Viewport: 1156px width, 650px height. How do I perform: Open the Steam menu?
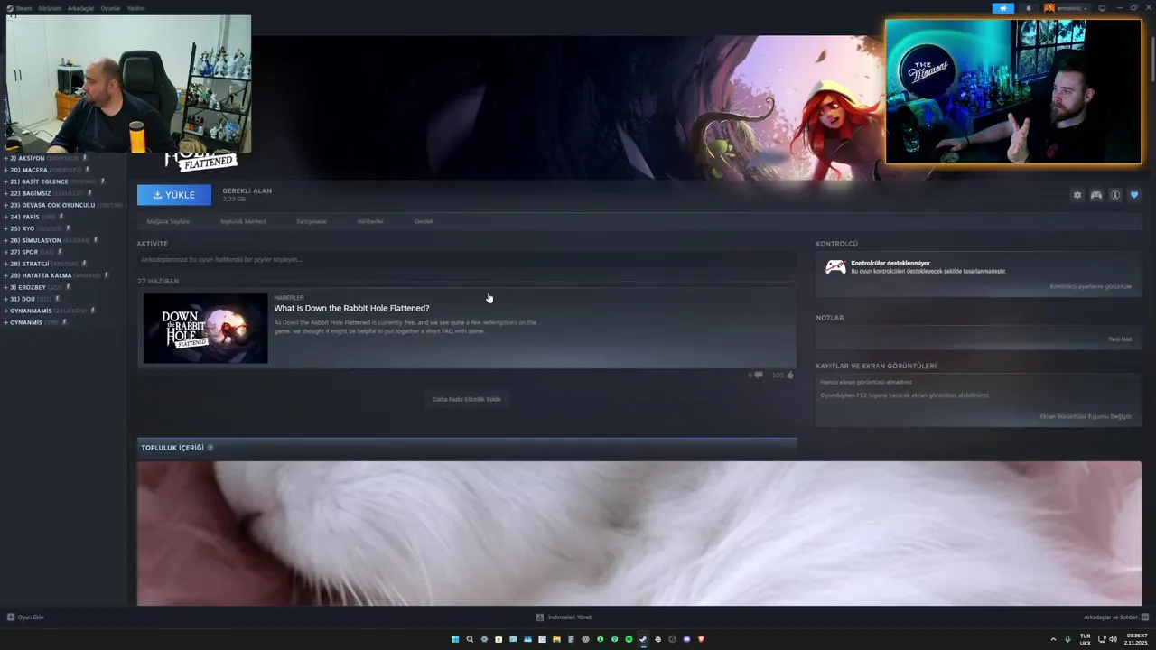coord(19,8)
